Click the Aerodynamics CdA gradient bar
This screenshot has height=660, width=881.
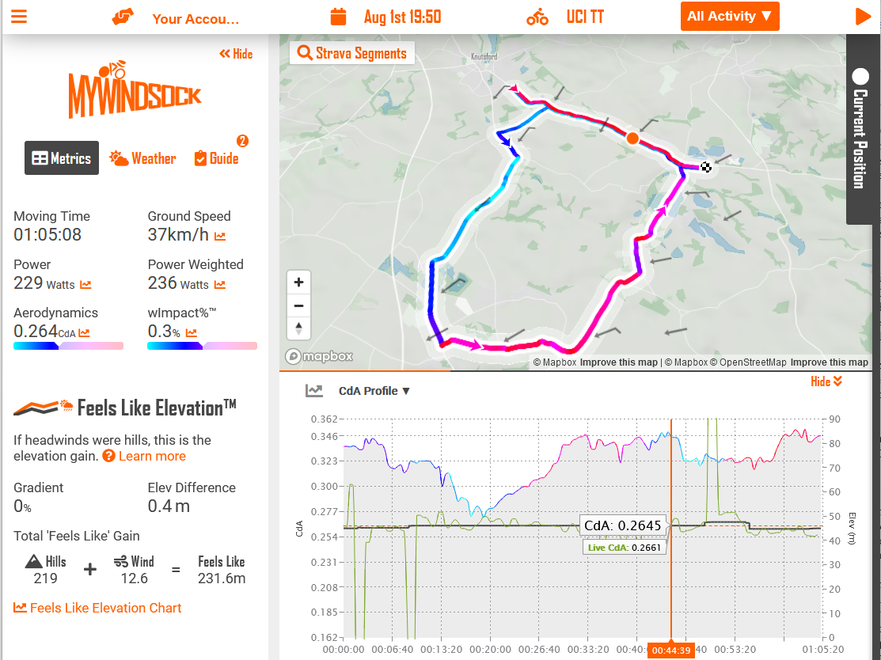[68, 345]
